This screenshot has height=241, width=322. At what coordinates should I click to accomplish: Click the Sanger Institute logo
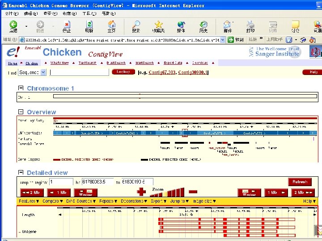click(x=275, y=52)
